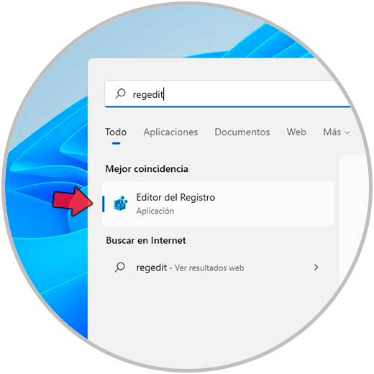The height and width of the screenshot is (374, 374).
Task: Click the magnifier icon beside regedit web result
Action: [120, 267]
